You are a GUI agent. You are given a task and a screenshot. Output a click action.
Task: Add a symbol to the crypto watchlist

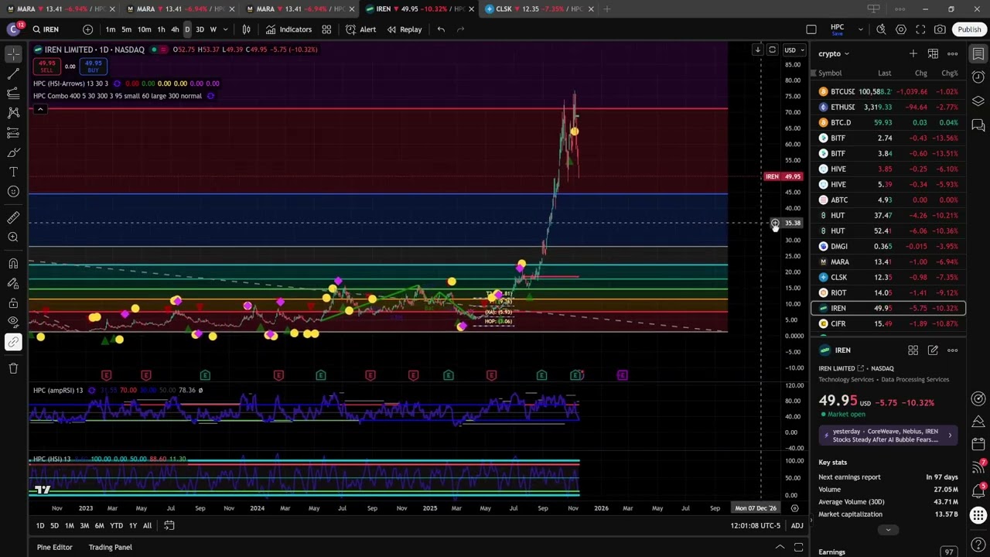(x=913, y=53)
